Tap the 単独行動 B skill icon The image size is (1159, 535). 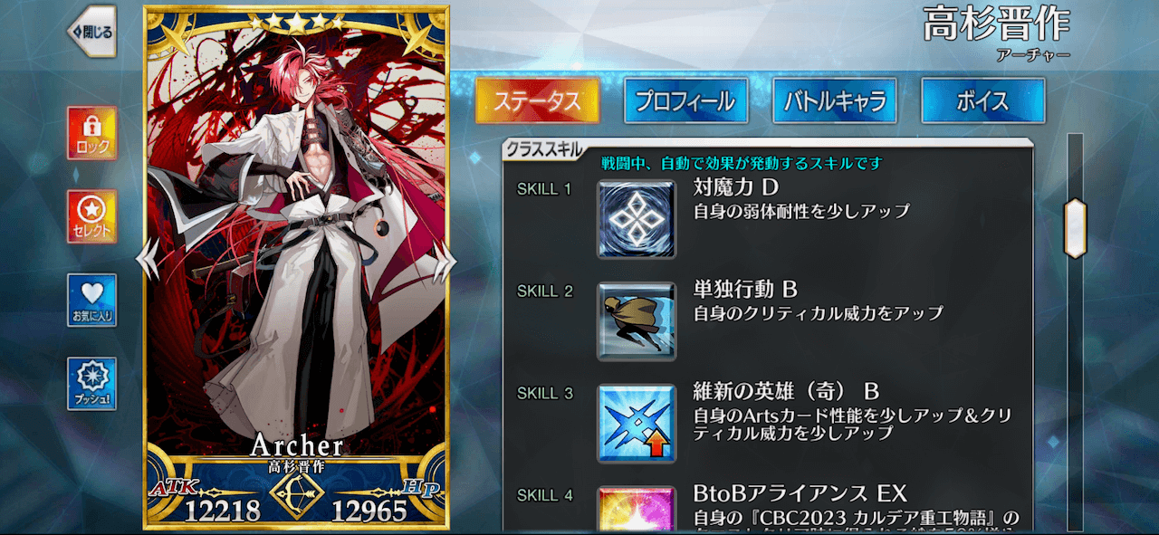(x=637, y=321)
